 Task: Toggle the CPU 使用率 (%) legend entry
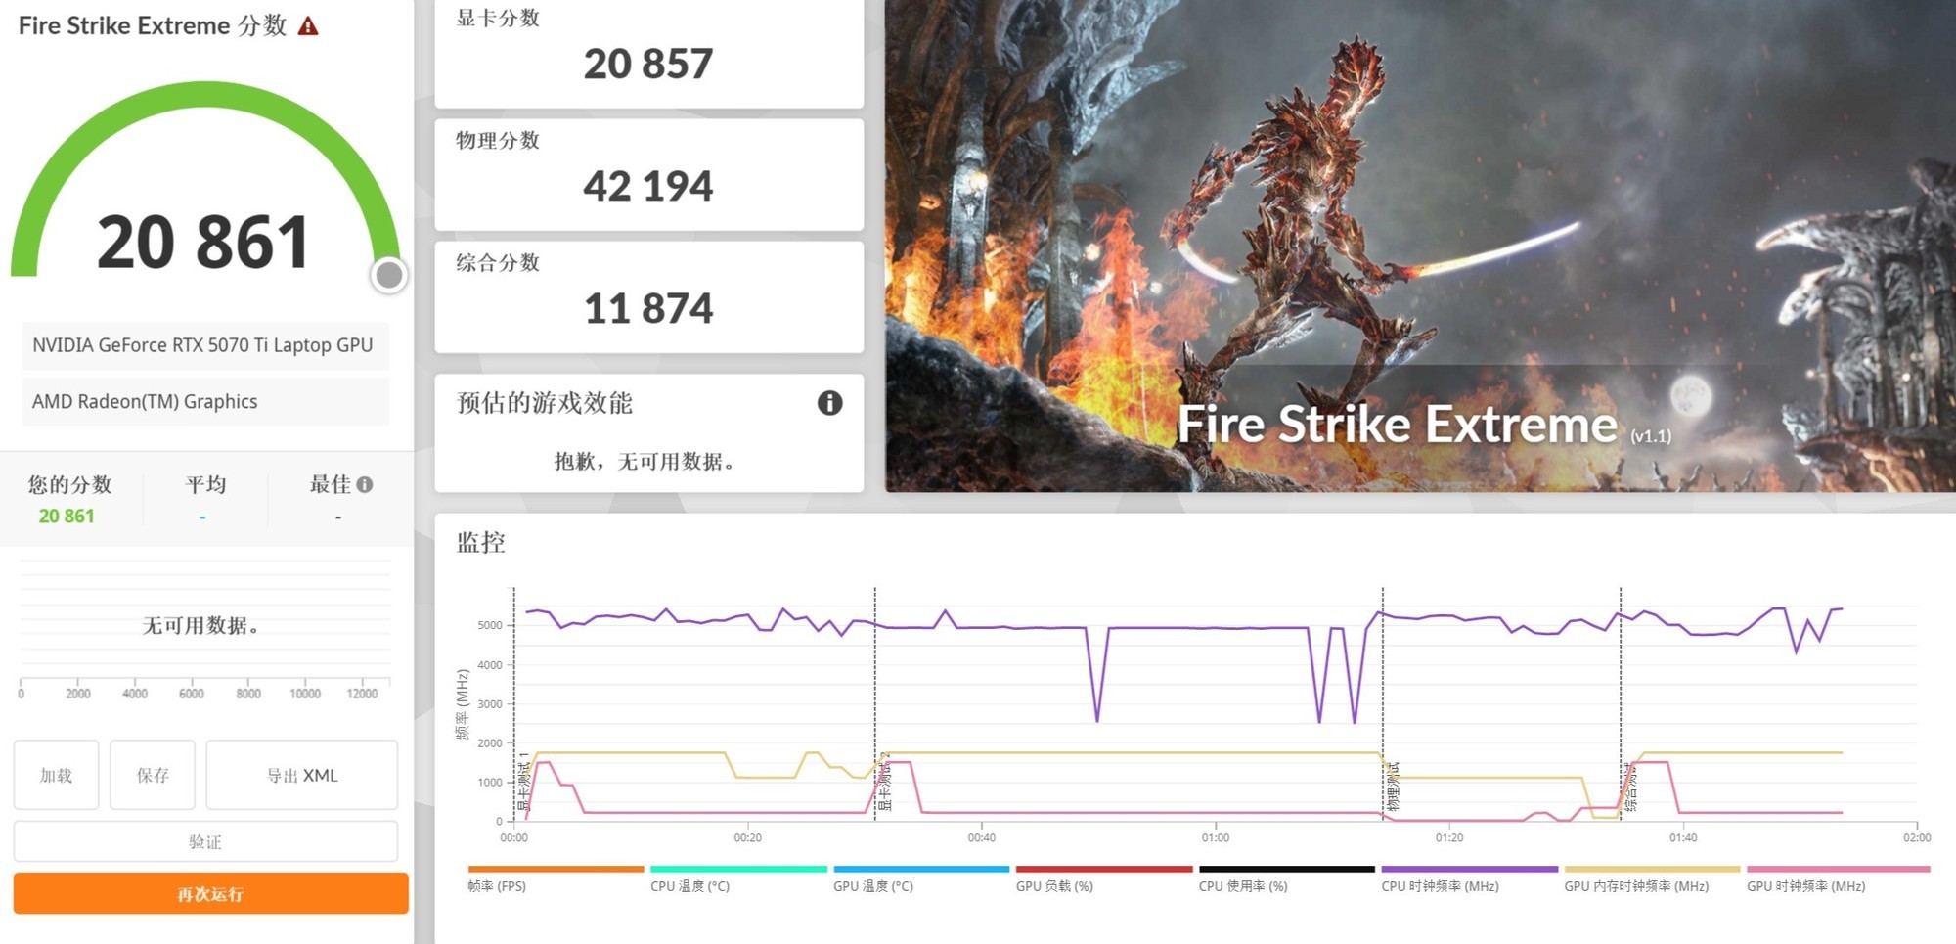[x=1243, y=886]
